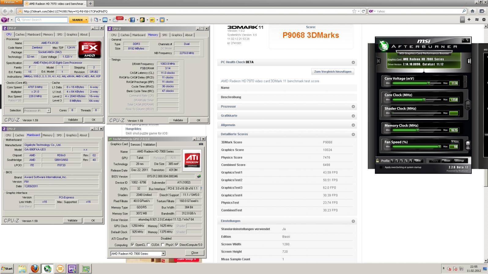488x274 pixels.
Task: Click the Windows Start button
Action: pos(7,269)
